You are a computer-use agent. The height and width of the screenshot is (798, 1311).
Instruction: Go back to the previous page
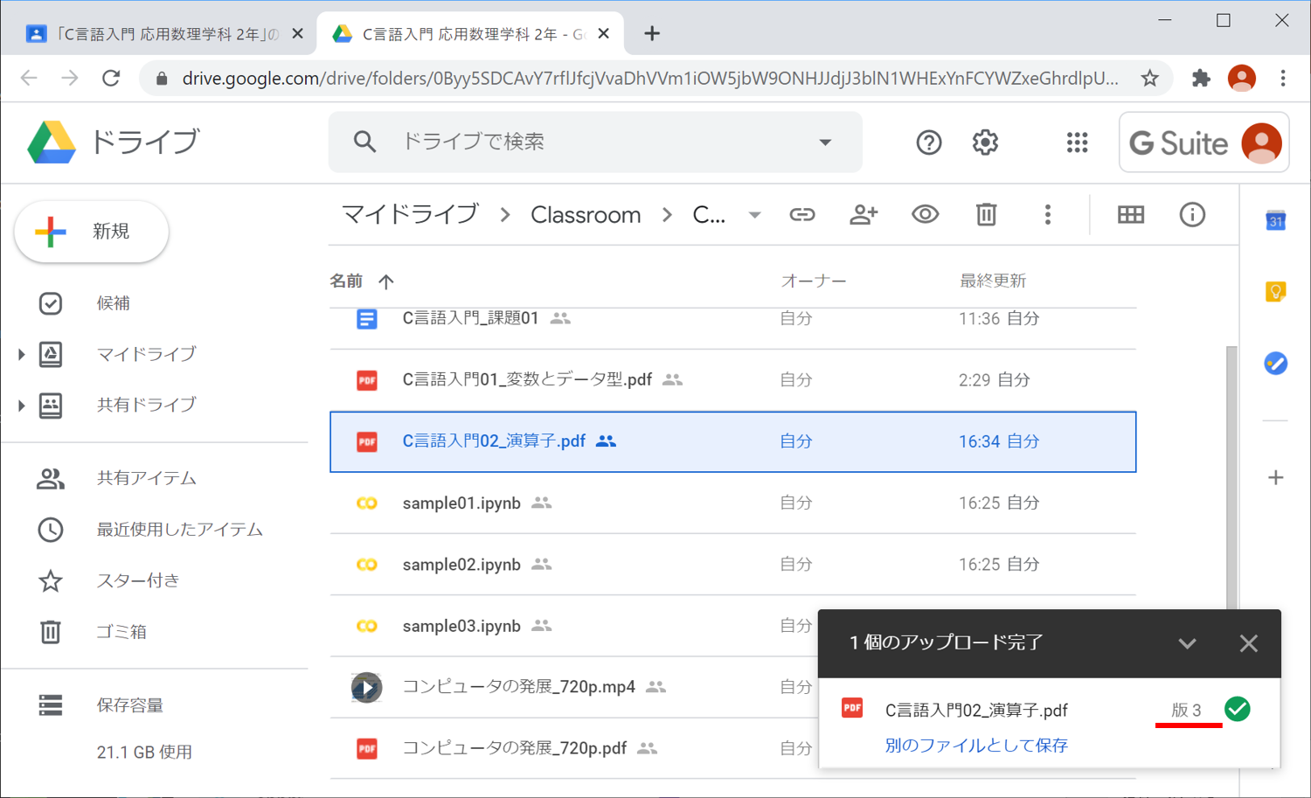tap(29, 78)
